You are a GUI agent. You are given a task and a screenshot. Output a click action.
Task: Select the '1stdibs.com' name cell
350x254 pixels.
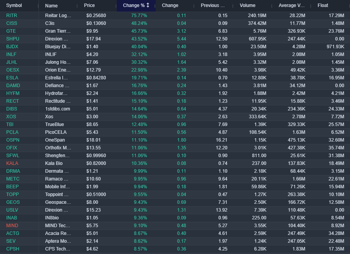point(58,109)
